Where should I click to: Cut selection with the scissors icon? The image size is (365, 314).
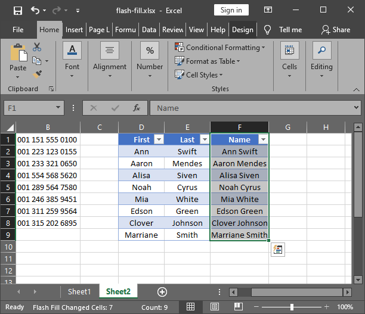point(37,47)
